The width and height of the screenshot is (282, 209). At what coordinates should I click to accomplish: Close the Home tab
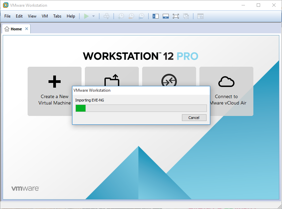point(27,29)
